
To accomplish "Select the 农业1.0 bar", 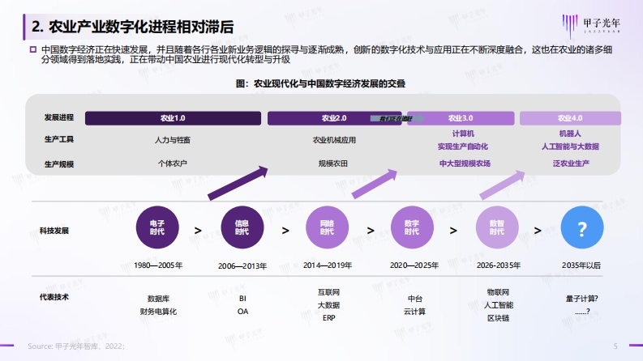I will 173,118.
